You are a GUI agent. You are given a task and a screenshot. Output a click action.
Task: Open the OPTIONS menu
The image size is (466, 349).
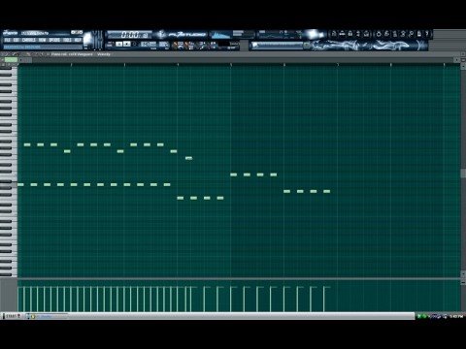click(x=54, y=40)
